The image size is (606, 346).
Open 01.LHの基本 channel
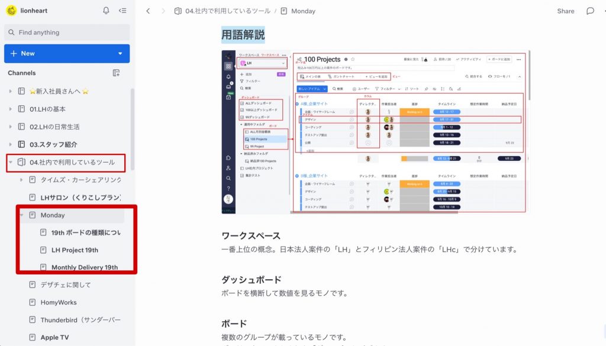[x=47, y=109]
